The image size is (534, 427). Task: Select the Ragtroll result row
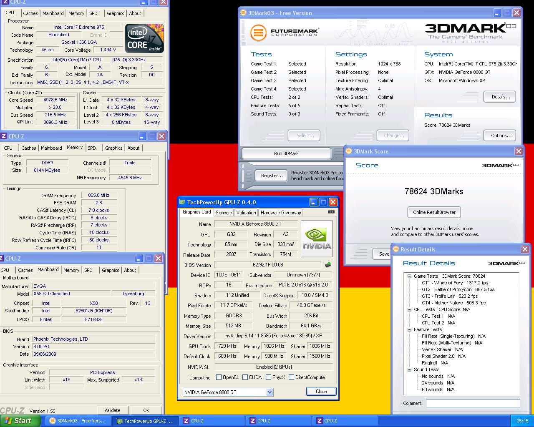(435, 363)
